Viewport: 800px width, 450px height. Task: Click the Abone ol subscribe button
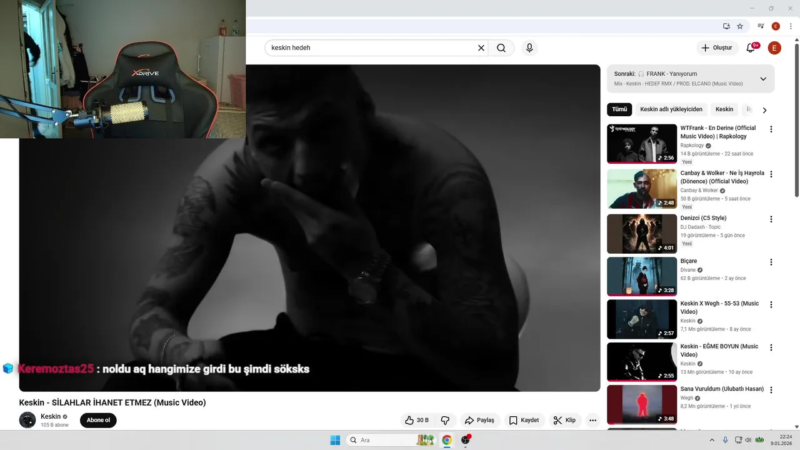[x=98, y=420]
